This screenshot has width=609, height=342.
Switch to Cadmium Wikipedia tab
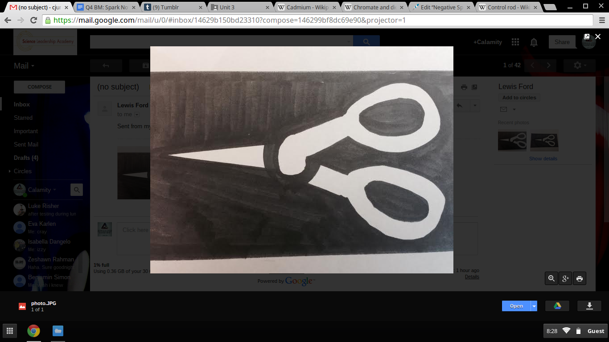click(x=307, y=7)
